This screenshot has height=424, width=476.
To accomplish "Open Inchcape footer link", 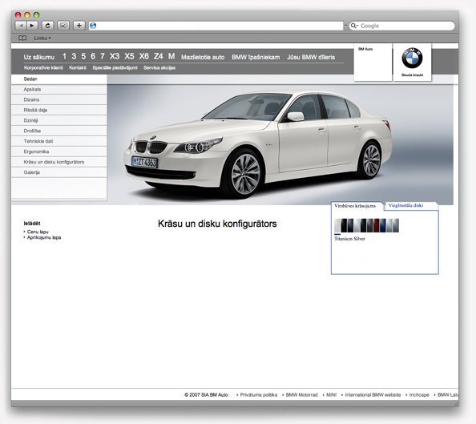I will click(419, 395).
